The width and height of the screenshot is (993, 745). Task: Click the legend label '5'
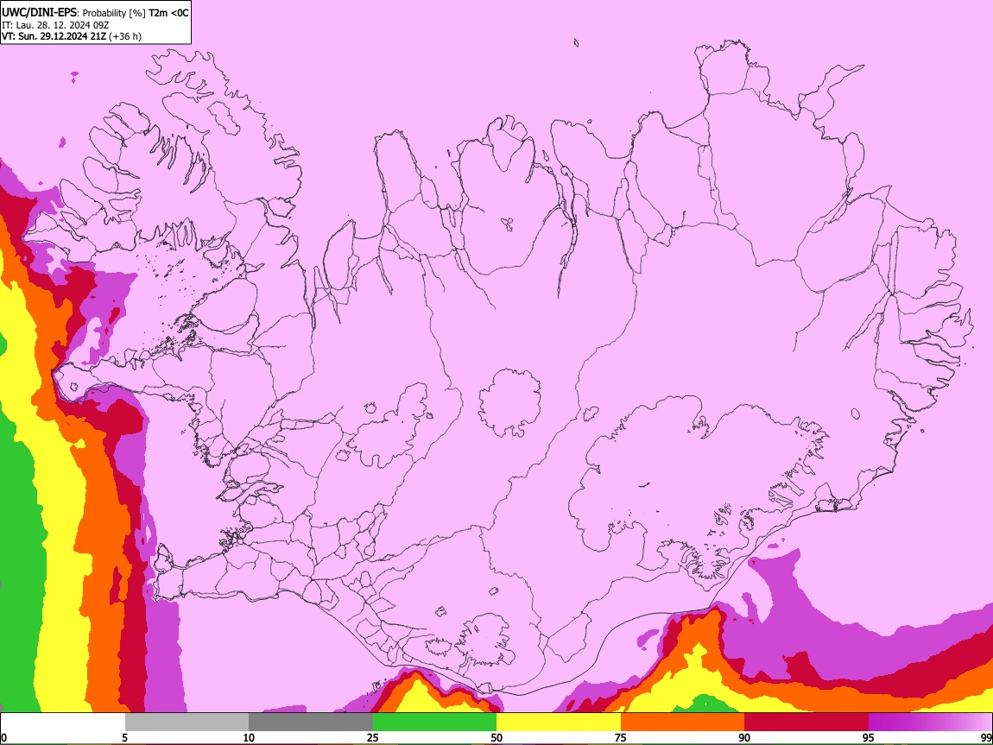tap(124, 738)
